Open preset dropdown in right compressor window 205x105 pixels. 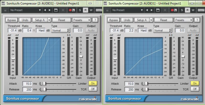pyautogui.click(x=128, y=10)
